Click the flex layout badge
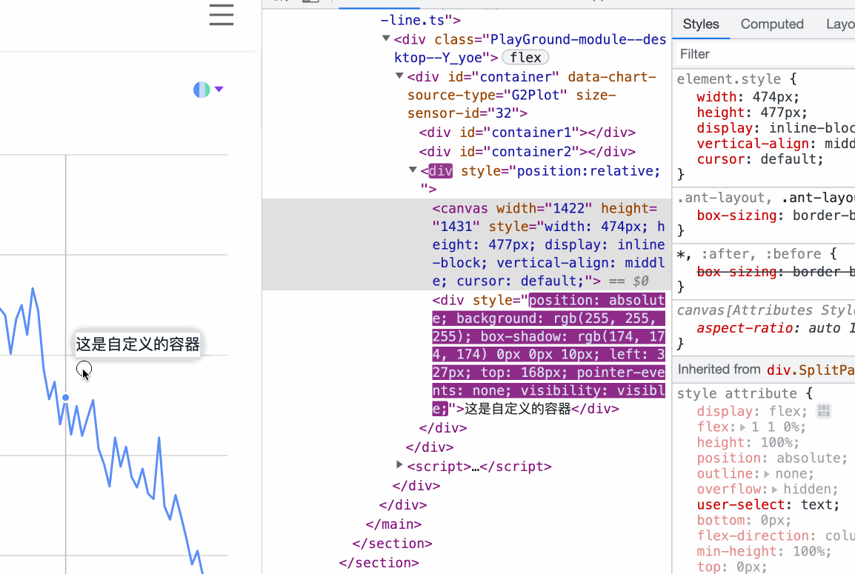 [525, 57]
